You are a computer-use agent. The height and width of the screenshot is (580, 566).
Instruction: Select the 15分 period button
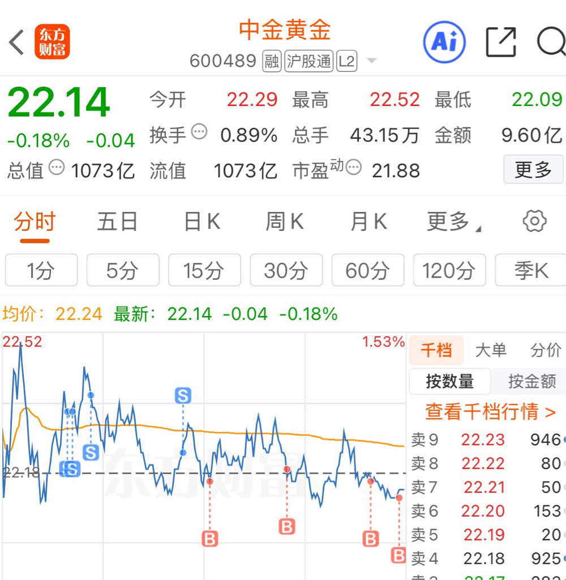pyautogui.click(x=204, y=270)
